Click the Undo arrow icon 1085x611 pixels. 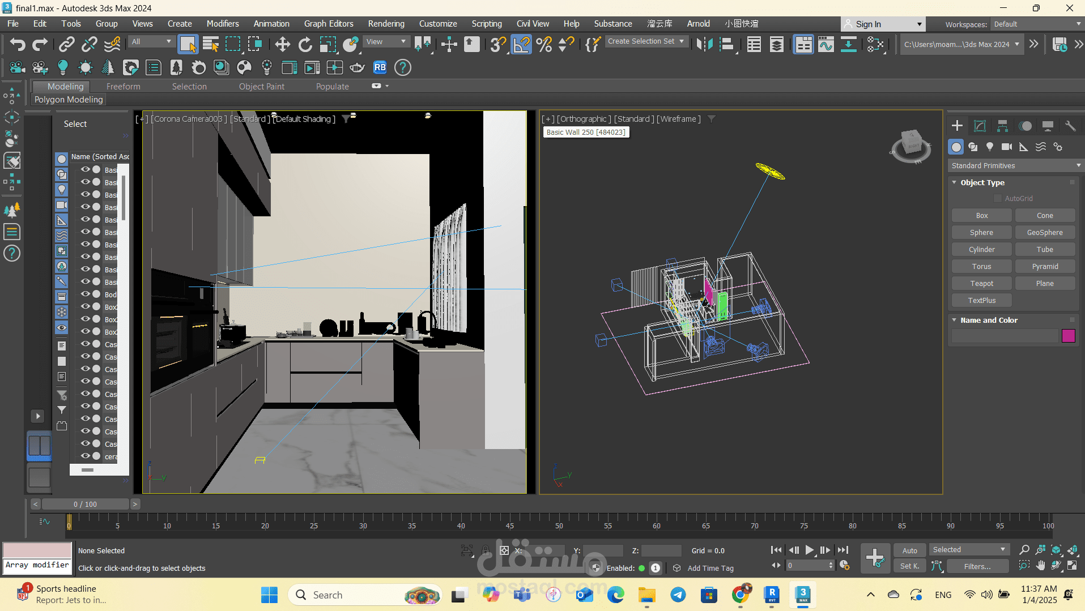click(17, 44)
